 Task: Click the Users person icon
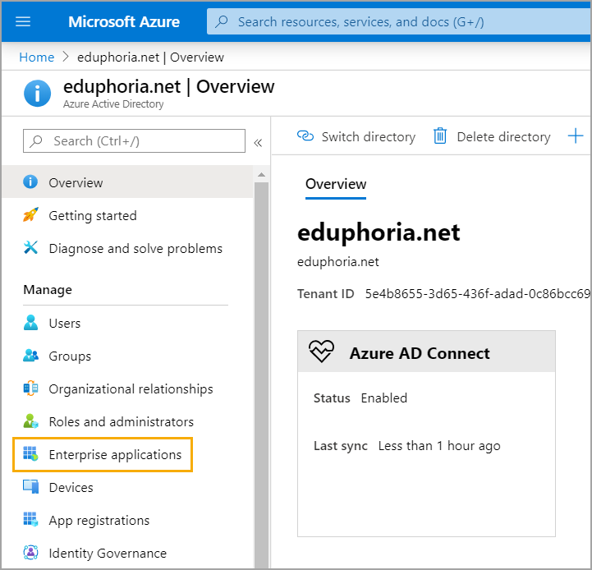coord(30,323)
